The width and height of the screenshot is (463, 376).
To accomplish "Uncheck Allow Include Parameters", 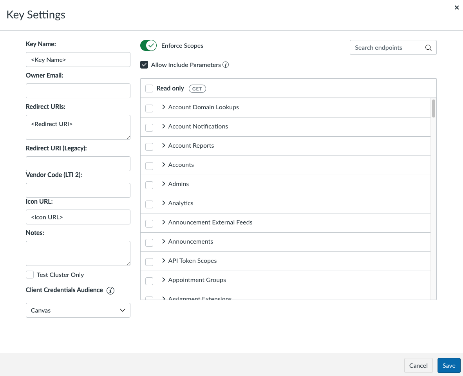I will pos(145,65).
